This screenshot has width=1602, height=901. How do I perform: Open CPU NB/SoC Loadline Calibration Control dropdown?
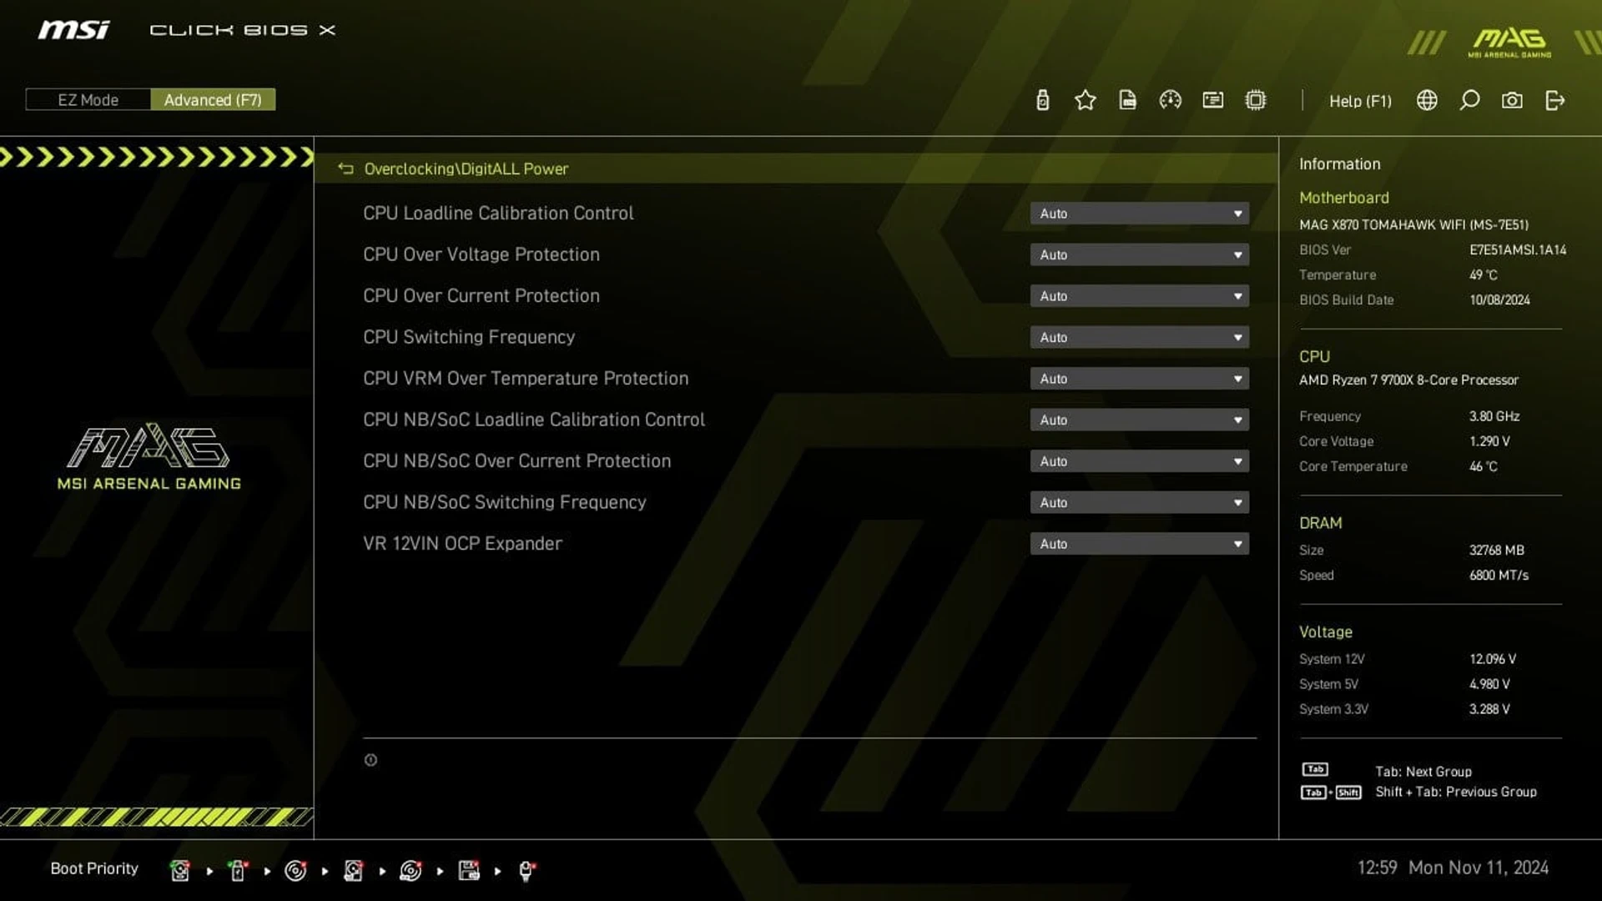[1139, 420]
